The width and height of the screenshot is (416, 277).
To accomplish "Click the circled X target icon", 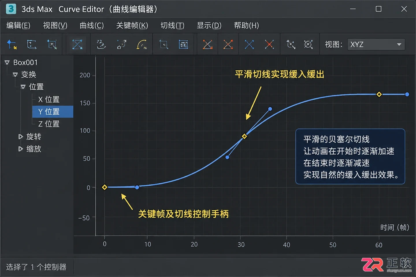I will coord(309,44).
